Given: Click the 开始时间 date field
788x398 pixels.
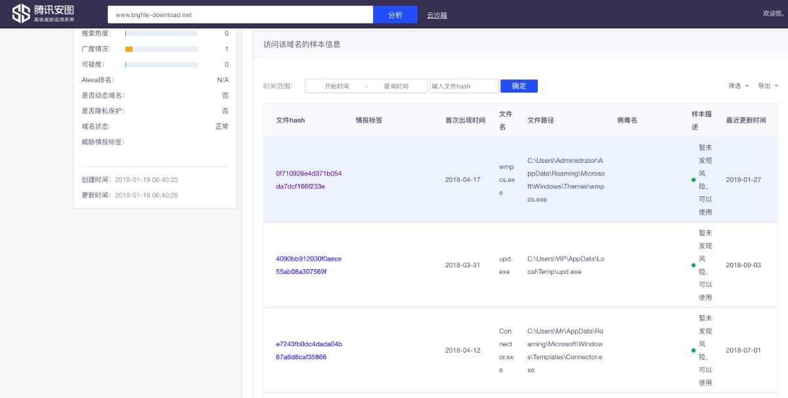Looking at the screenshot, I should pos(337,86).
